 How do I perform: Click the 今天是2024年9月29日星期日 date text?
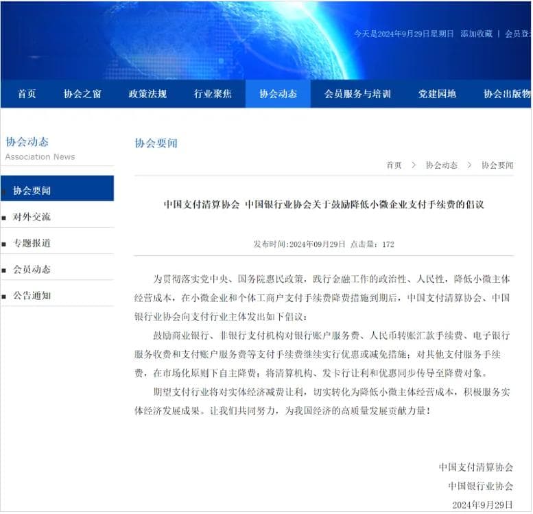point(404,34)
